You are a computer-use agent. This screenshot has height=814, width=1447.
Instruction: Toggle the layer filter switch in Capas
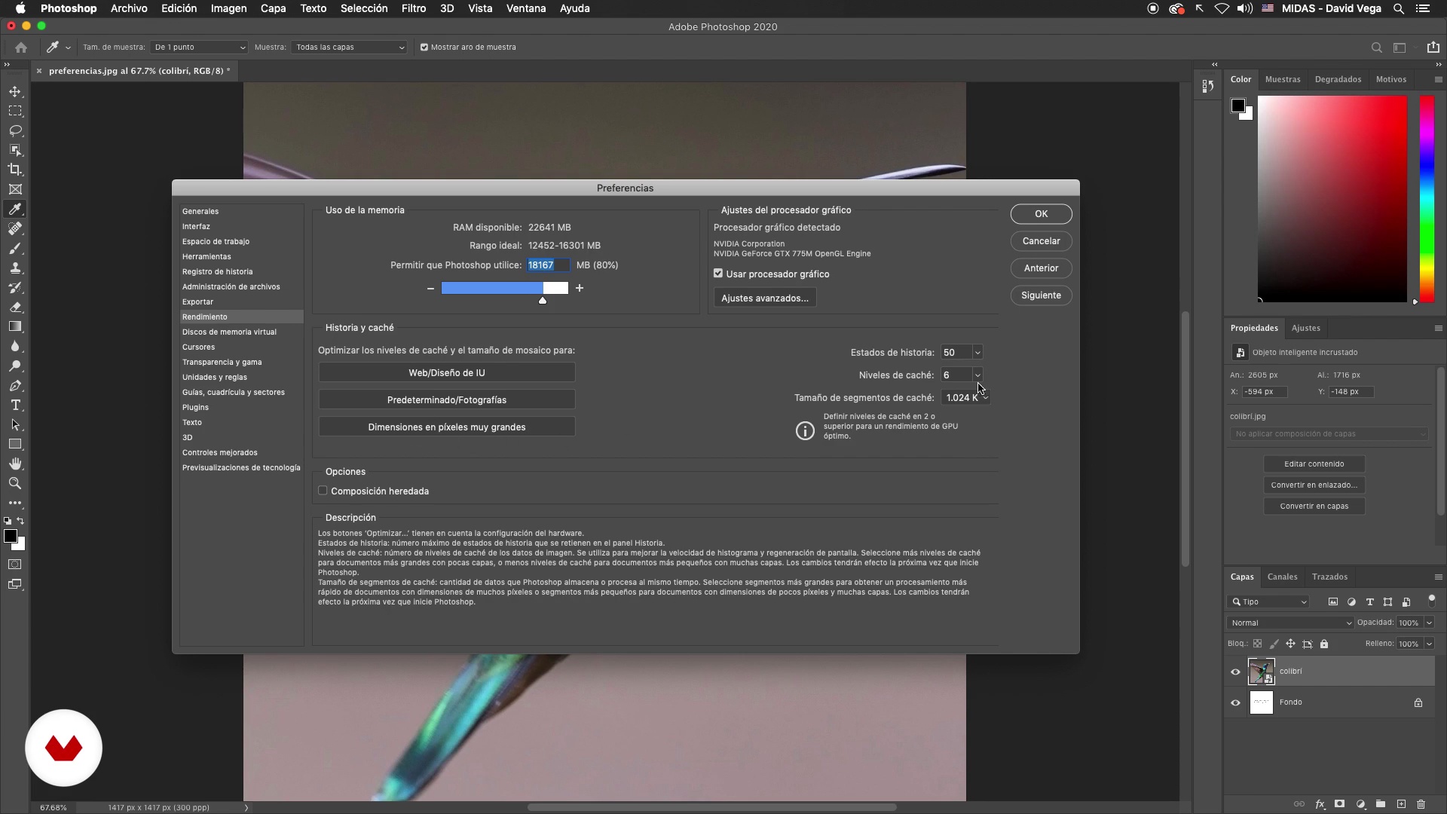(1432, 601)
